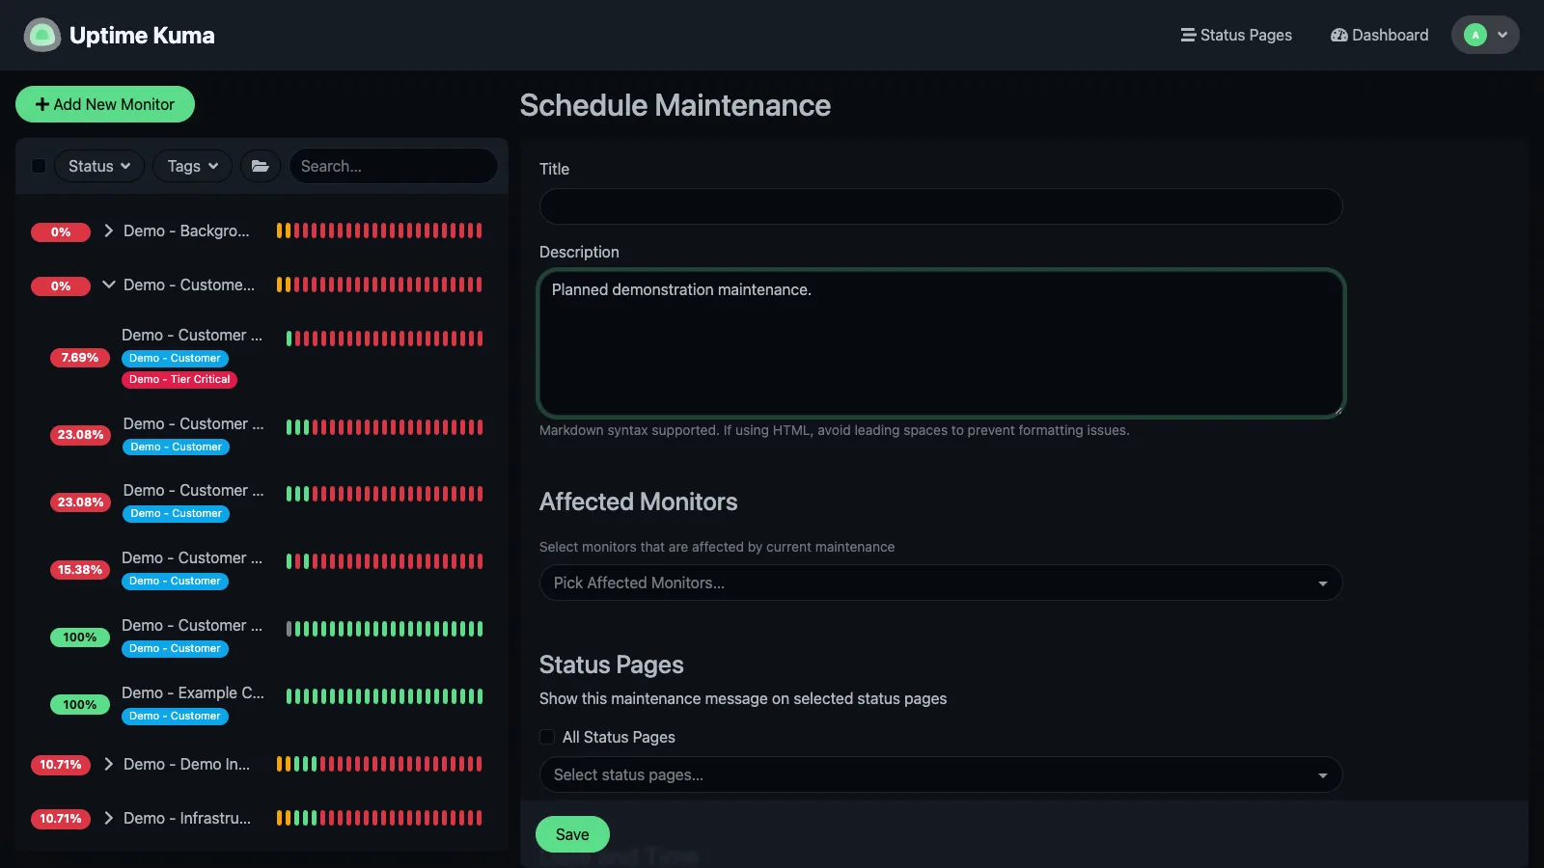The width and height of the screenshot is (1544, 868).
Task: Click Demo - Customer tag under 15.38% monitor
Action: [x=175, y=581]
